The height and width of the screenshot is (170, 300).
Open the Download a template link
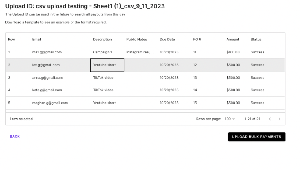22,23
